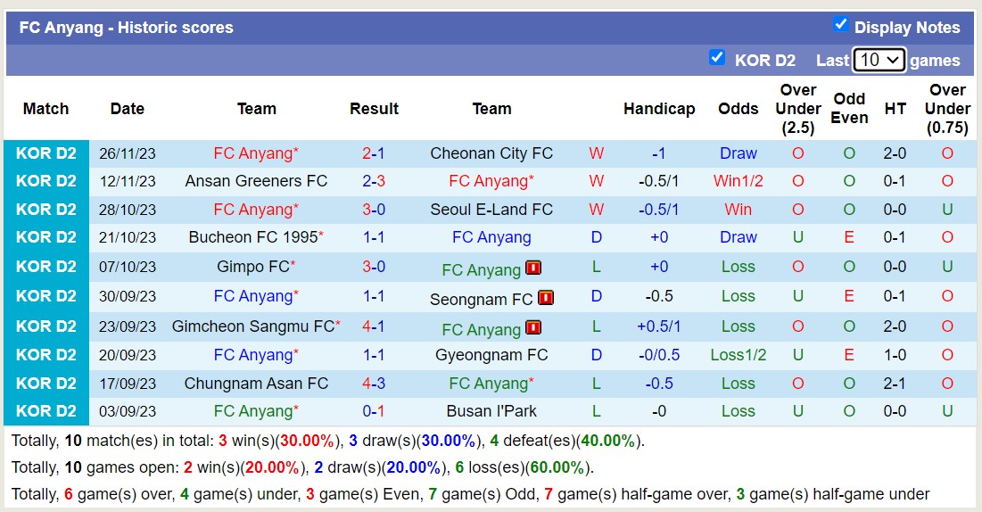
Task: Click KOR D2 league cell for 03/09/23
Action: coord(46,411)
